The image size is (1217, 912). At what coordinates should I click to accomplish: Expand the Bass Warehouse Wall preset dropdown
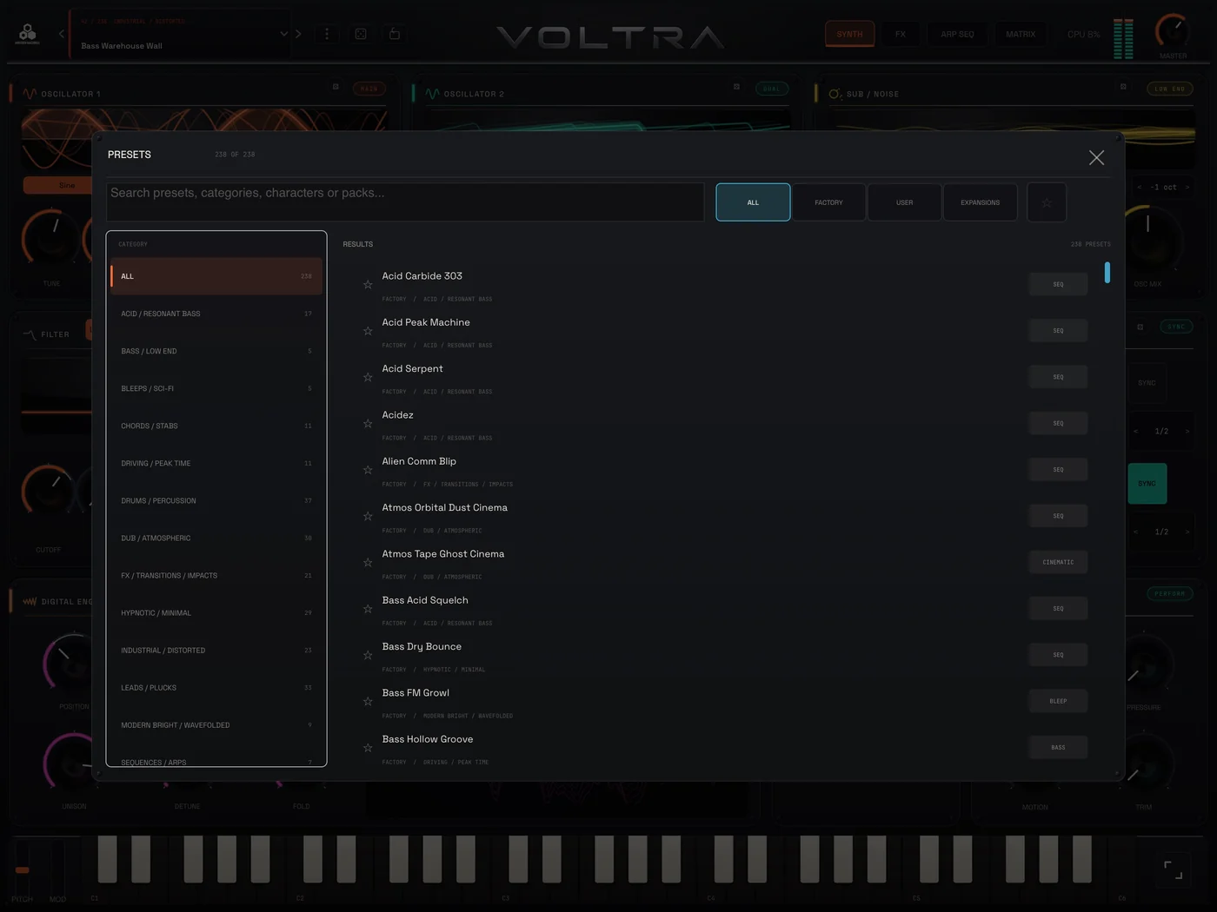(x=283, y=34)
